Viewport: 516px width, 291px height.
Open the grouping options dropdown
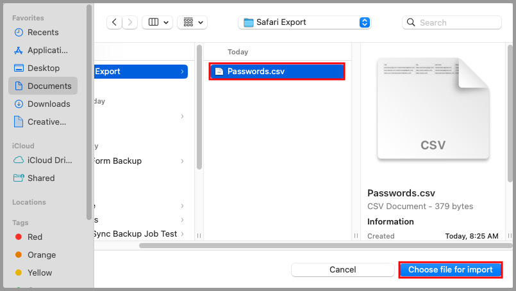(x=192, y=22)
